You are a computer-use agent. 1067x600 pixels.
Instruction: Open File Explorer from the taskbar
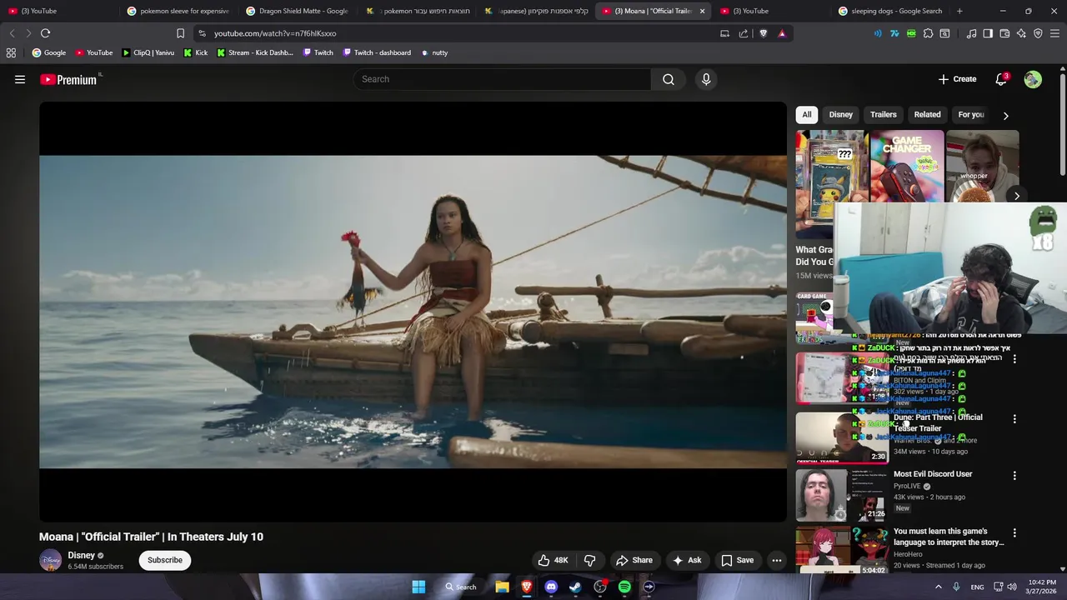502,587
